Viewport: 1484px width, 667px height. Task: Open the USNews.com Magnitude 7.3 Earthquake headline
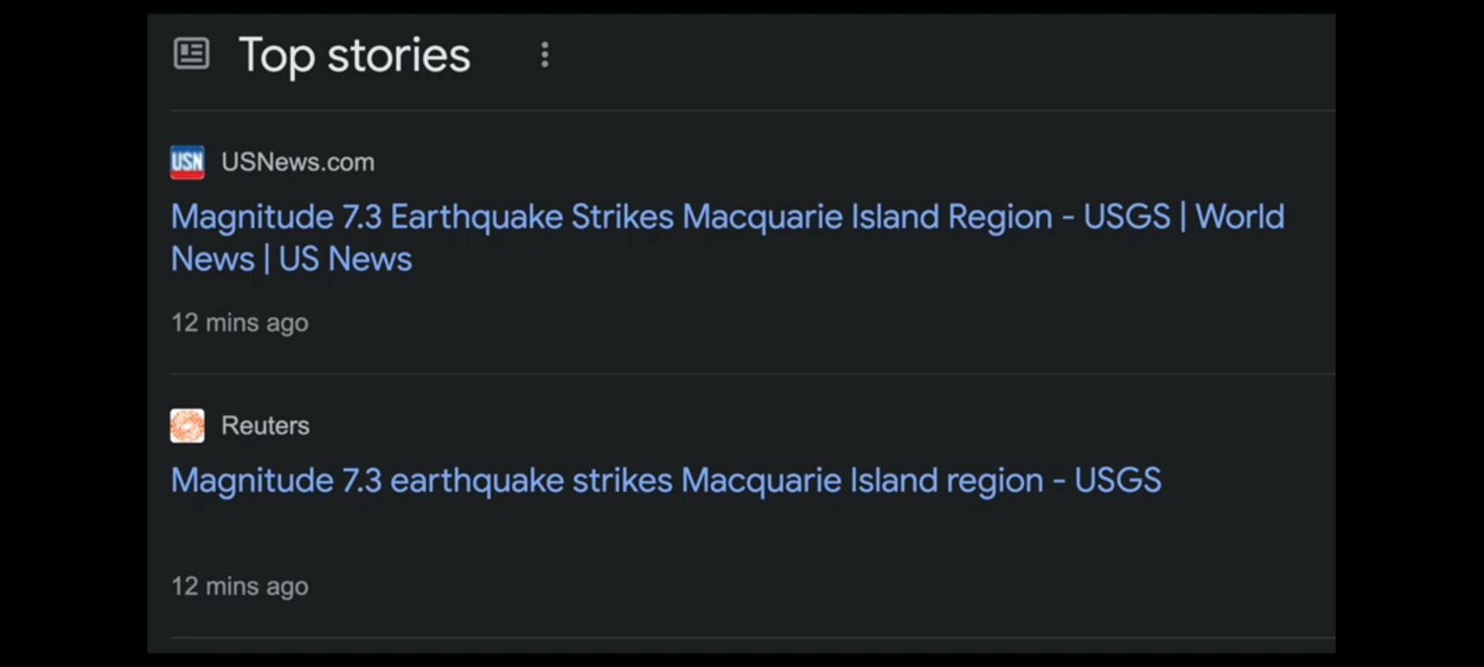(x=727, y=218)
